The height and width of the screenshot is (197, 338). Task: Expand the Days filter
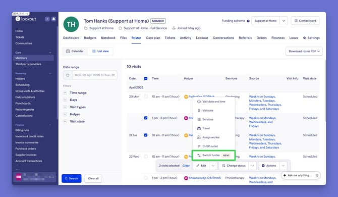[x=65, y=100]
